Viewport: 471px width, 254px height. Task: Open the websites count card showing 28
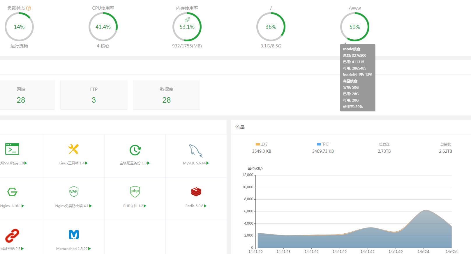pyautogui.click(x=21, y=95)
